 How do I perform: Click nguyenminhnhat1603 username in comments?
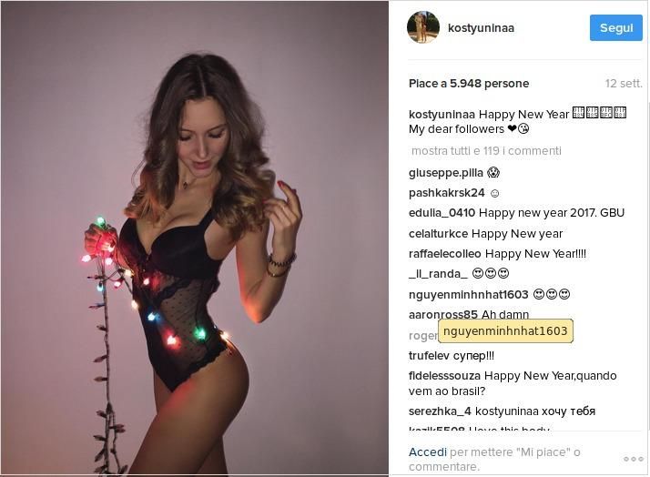[469, 295]
